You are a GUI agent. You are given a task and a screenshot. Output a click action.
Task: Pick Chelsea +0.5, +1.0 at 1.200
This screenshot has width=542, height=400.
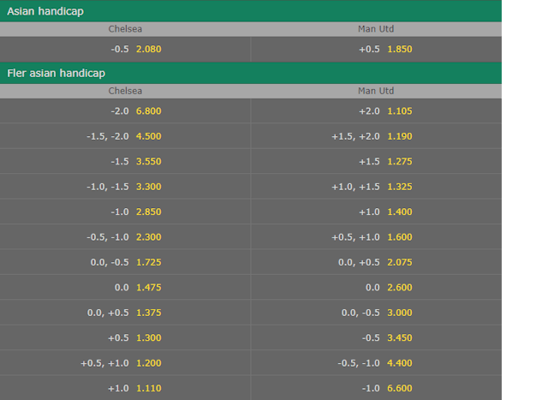pos(125,363)
